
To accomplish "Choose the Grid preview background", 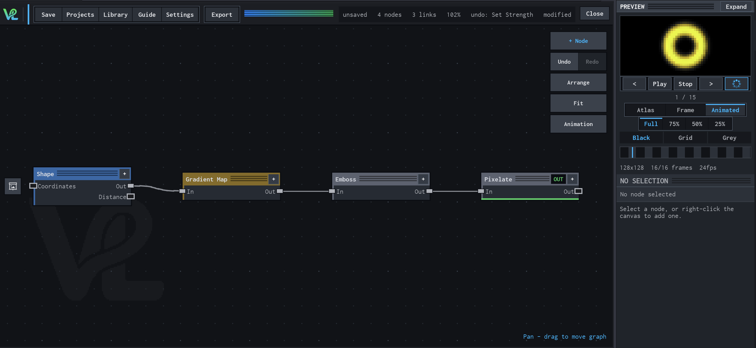I will pyautogui.click(x=685, y=138).
